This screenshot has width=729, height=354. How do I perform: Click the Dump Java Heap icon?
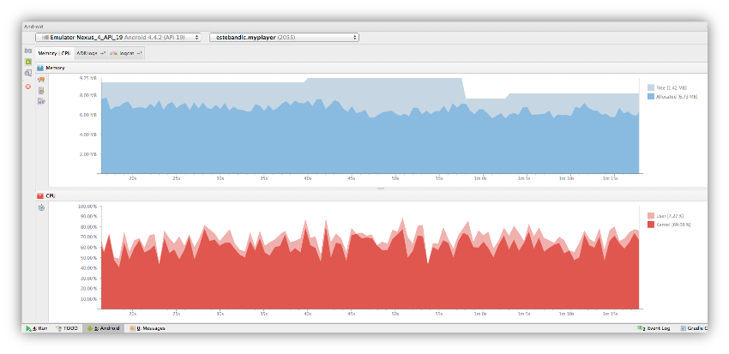41,91
